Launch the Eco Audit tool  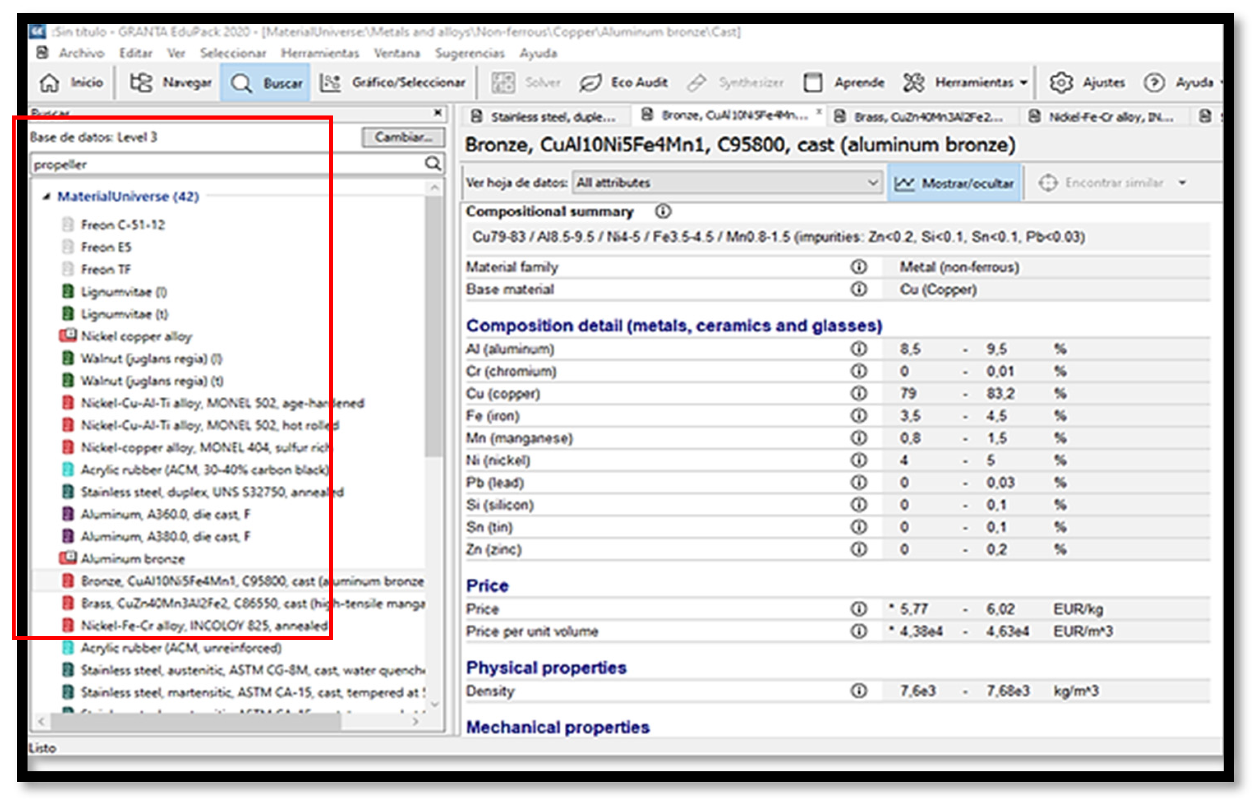click(624, 82)
